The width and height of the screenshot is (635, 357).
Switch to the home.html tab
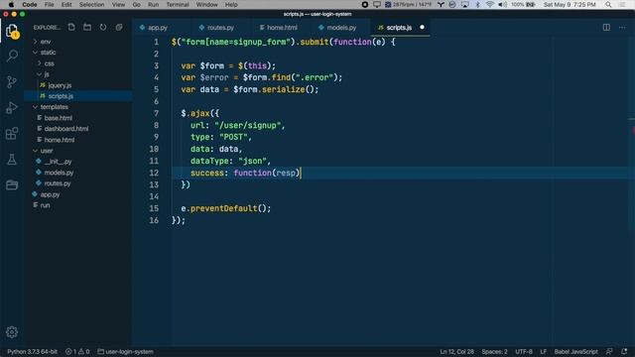tap(282, 28)
